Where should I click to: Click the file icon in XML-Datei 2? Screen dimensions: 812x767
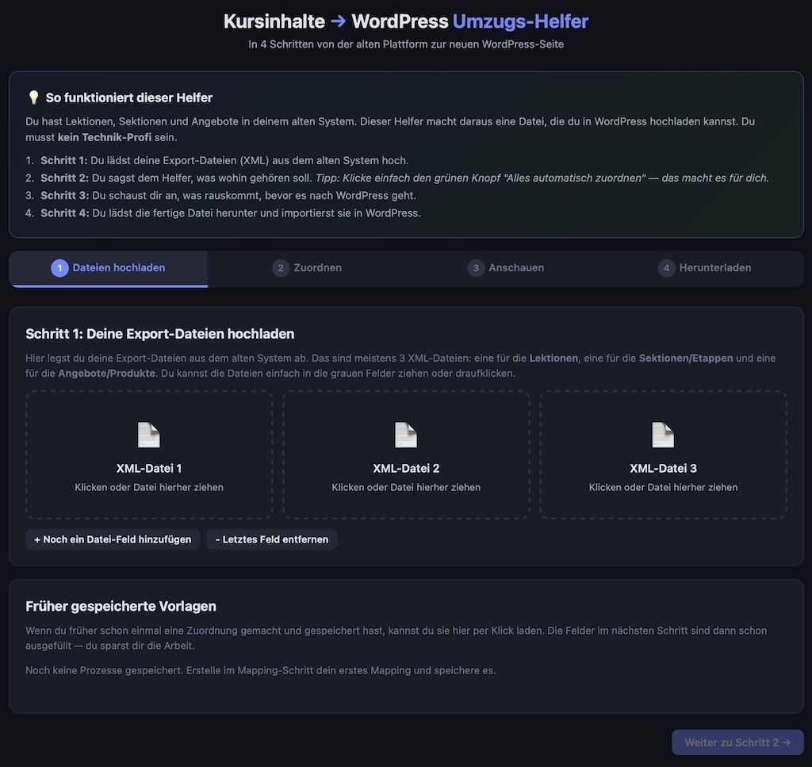click(x=405, y=435)
